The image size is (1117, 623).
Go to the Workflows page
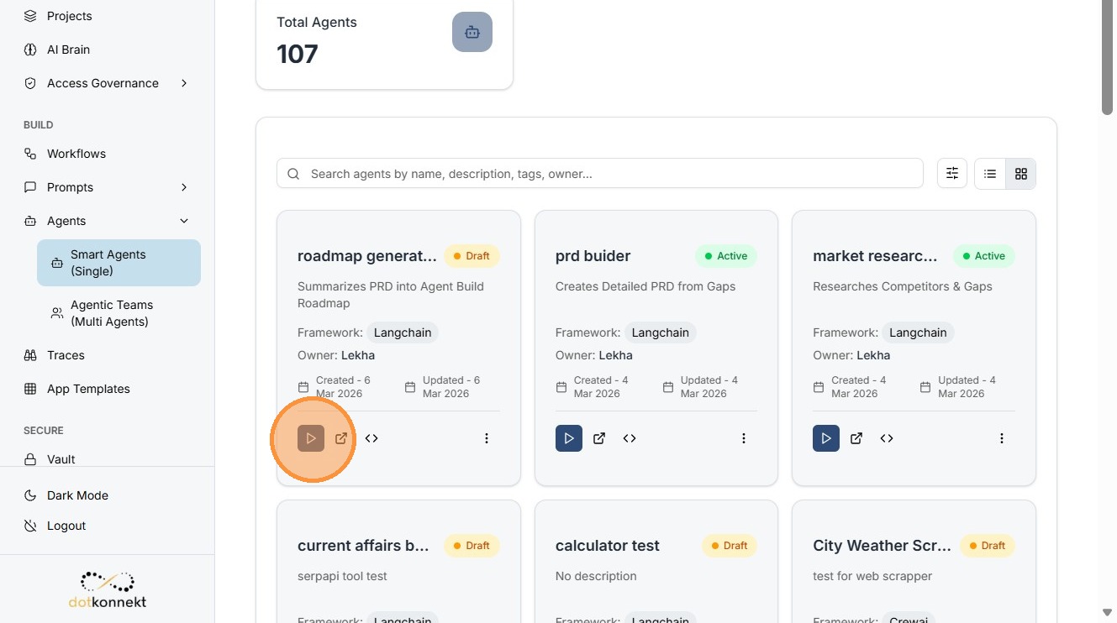click(x=76, y=154)
